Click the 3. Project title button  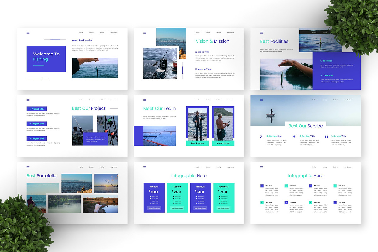(x=37, y=139)
